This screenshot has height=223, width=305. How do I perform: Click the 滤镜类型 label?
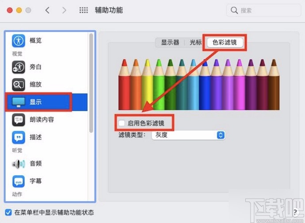coord(132,135)
